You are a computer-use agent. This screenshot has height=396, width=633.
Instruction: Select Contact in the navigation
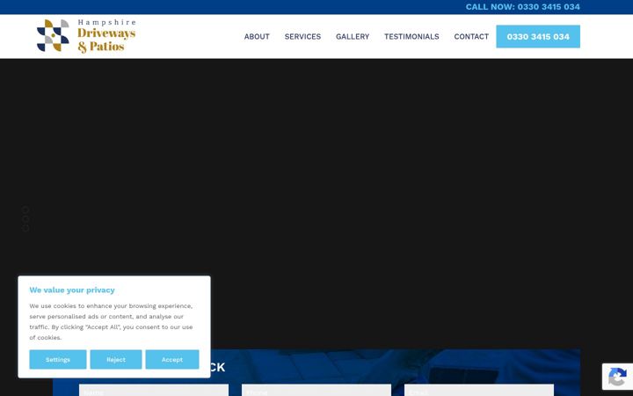[x=471, y=36]
